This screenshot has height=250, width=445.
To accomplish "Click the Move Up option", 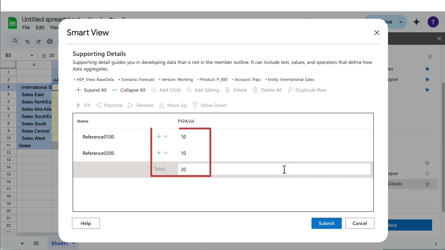I will 173,105.
